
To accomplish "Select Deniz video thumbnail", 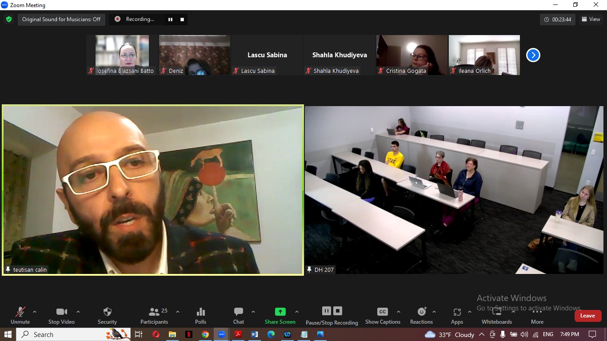I will pos(195,55).
